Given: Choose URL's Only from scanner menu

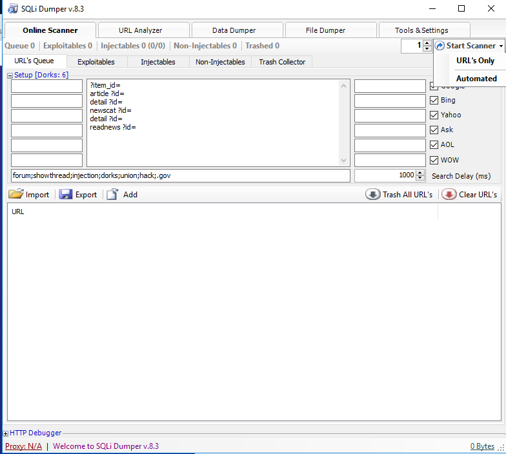Looking at the screenshot, I should (x=475, y=61).
